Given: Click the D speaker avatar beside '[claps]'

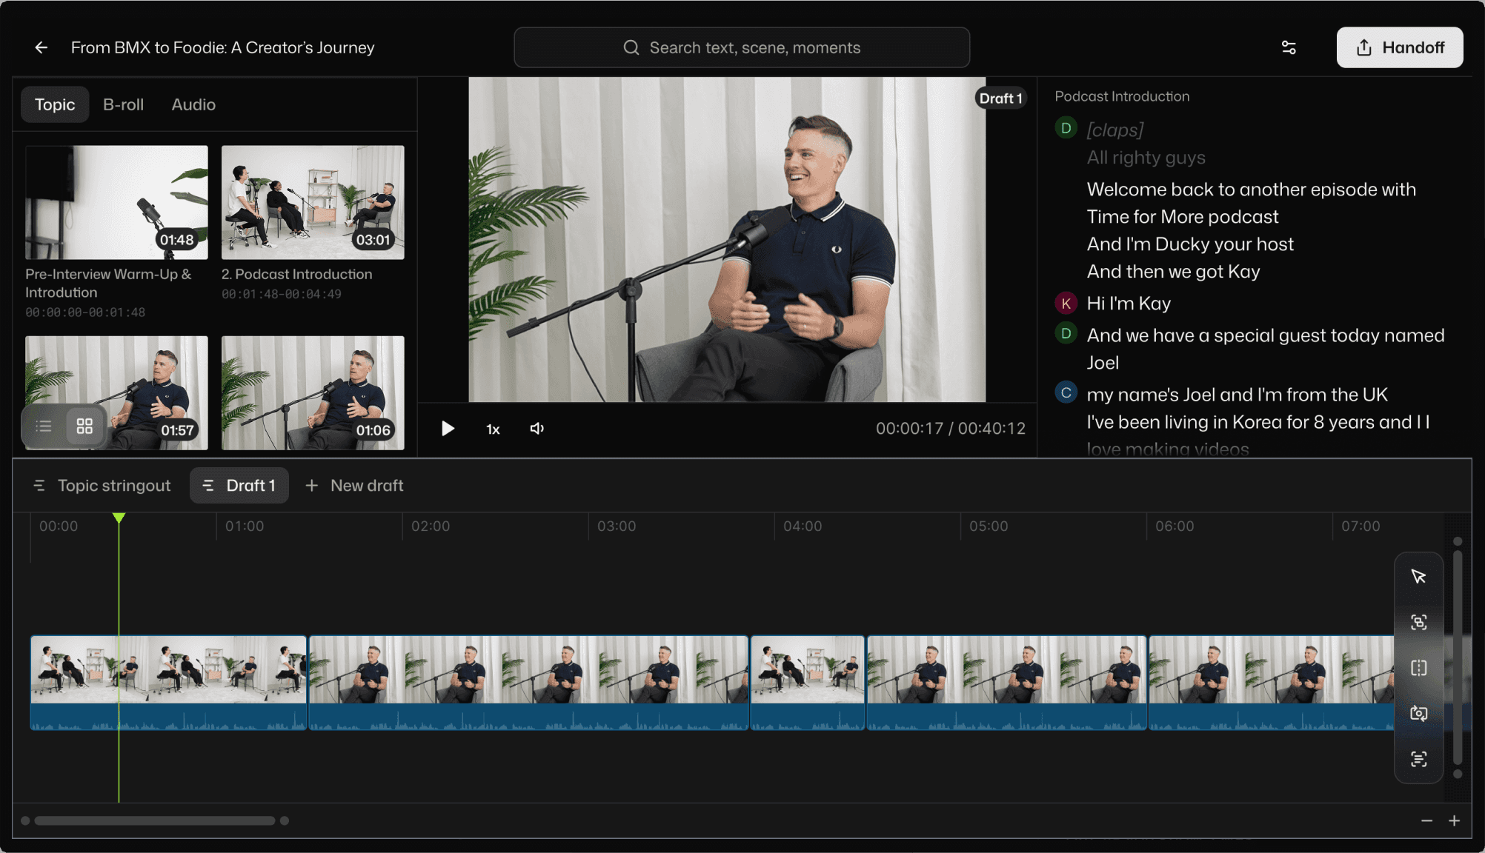Looking at the screenshot, I should click(1066, 127).
